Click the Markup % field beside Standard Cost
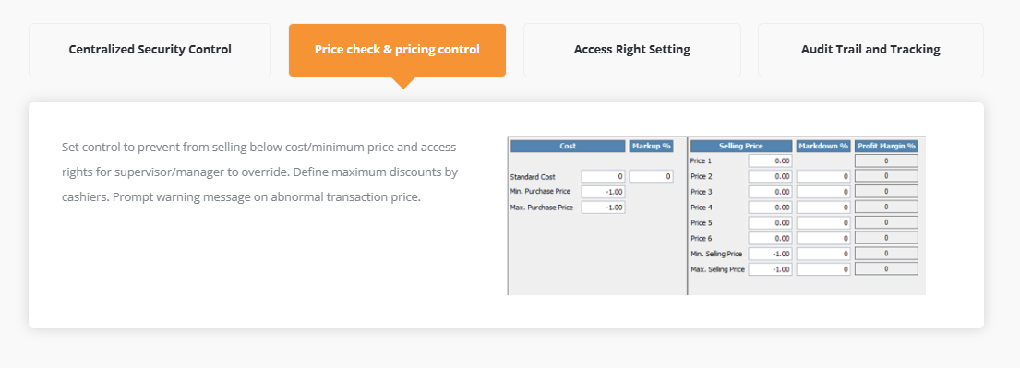This screenshot has width=1020, height=368. pos(651,176)
